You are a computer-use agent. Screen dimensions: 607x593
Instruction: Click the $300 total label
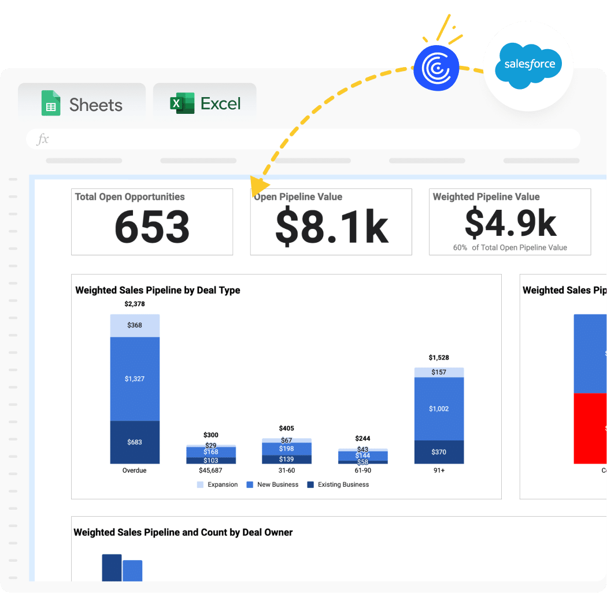211,435
